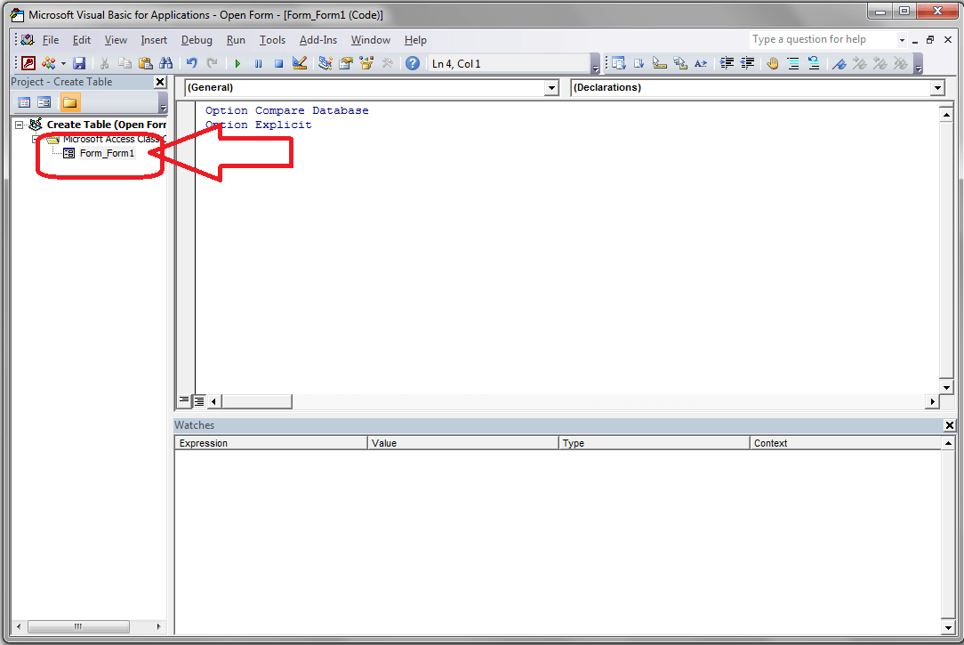Open the help question box dropdown arrow
964x645 pixels.
coord(901,40)
